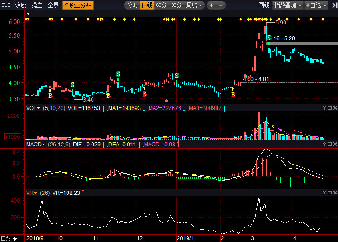Open the F10 company info tab

[6, 5]
